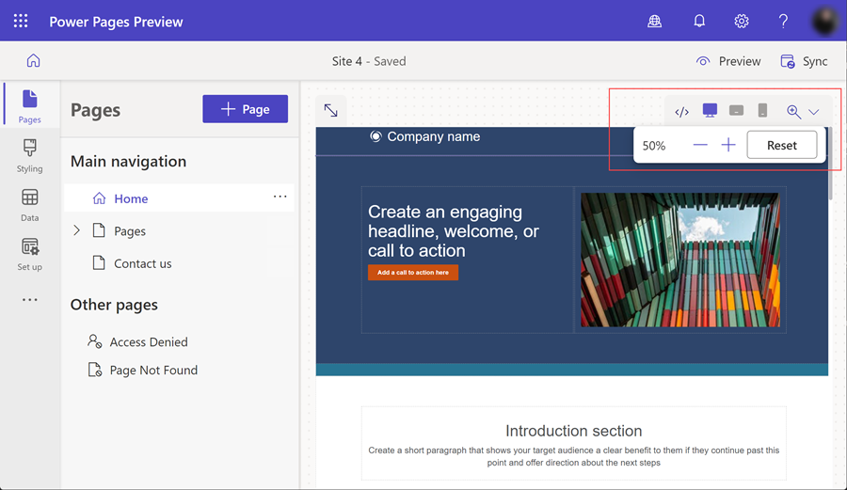
Task: Expand the Pages tree item chevron
Action: pyautogui.click(x=77, y=230)
